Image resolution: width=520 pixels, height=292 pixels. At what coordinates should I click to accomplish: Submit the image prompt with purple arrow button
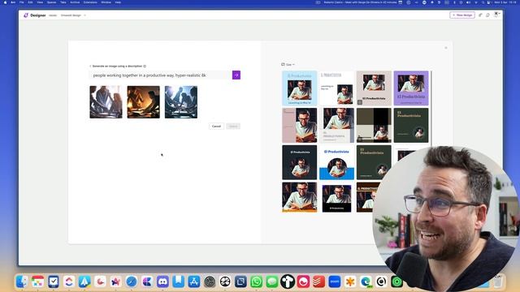click(x=236, y=75)
